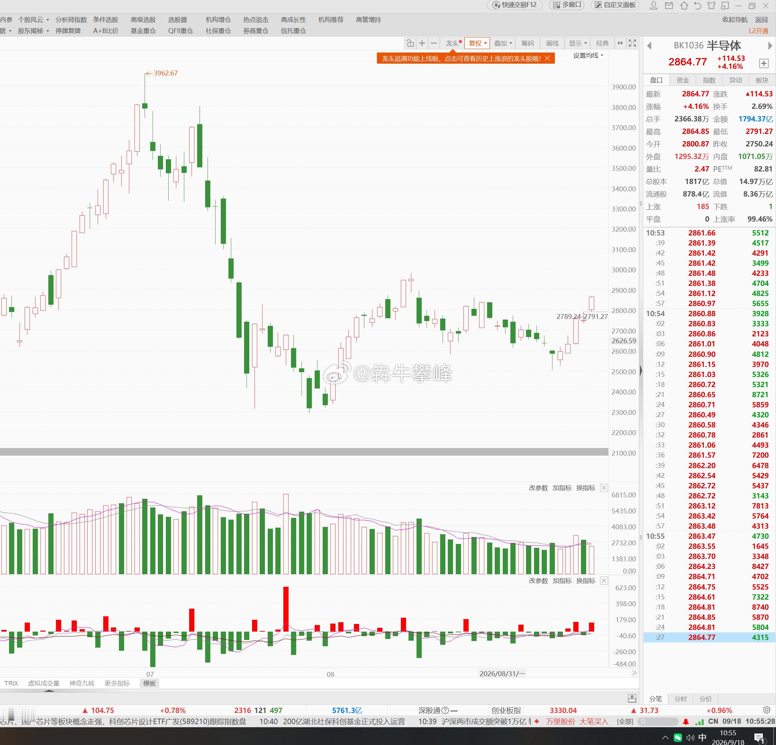This screenshot has height=745, width=776.
Task: Select the 板块 tab
Action: tap(762, 80)
